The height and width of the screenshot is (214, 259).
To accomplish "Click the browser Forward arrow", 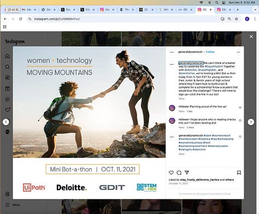I will tap(13, 19).
